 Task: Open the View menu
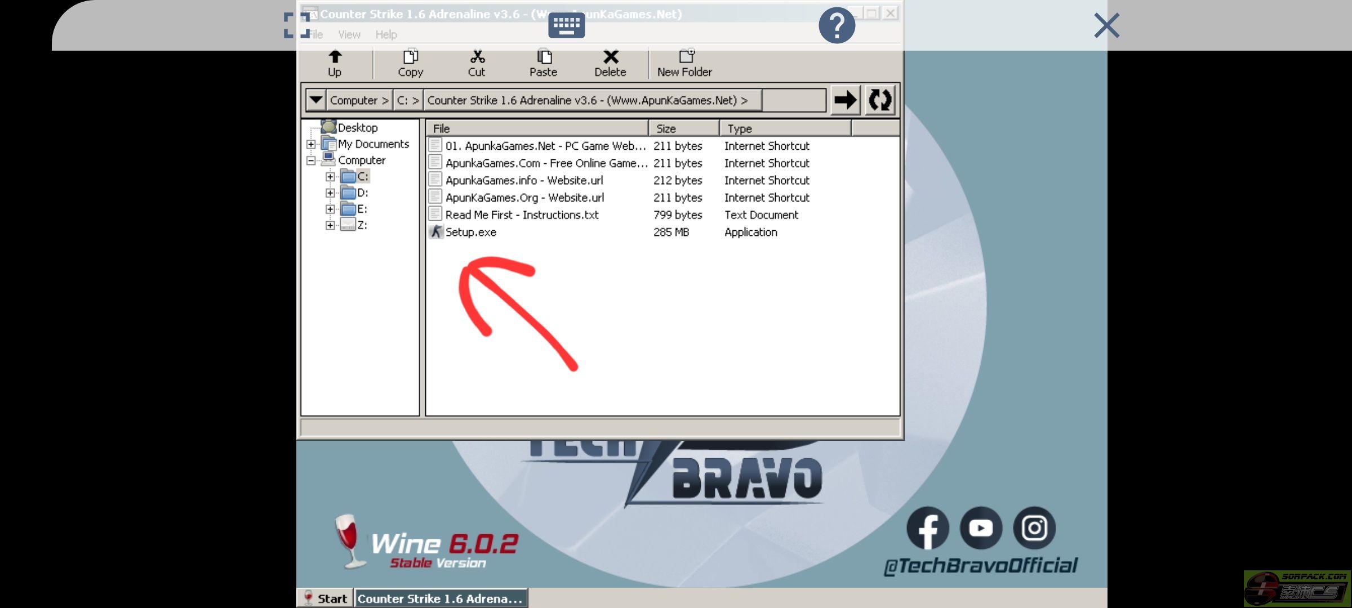[x=349, y=35]
